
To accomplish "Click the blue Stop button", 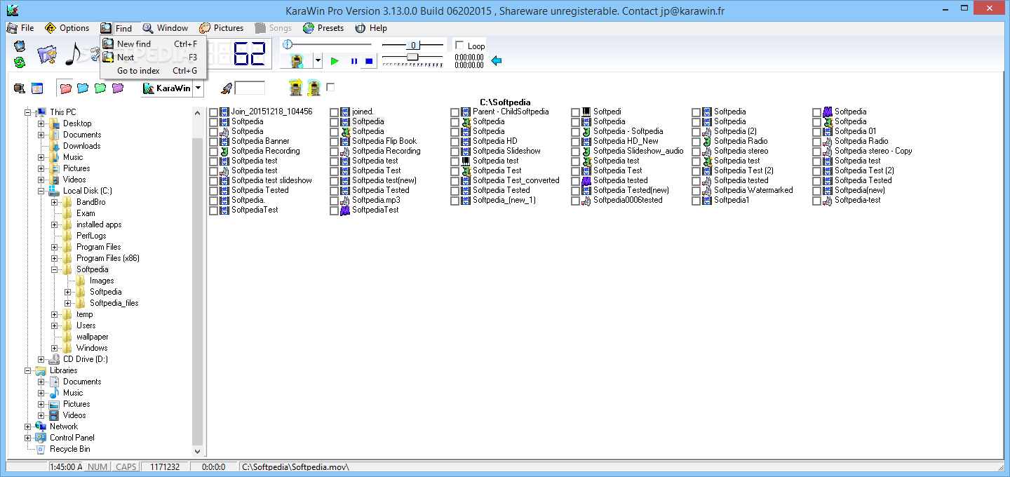I will click(x=369, y=61).
